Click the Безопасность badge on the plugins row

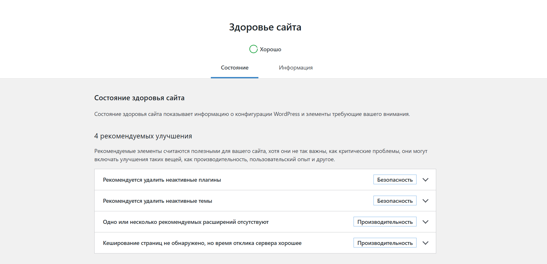point(395,180)
